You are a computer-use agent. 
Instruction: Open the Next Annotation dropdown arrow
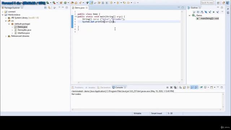tap(115, 3)
